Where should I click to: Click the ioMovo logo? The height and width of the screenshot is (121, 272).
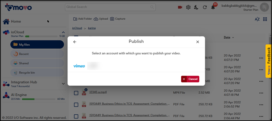click(18, 7)
